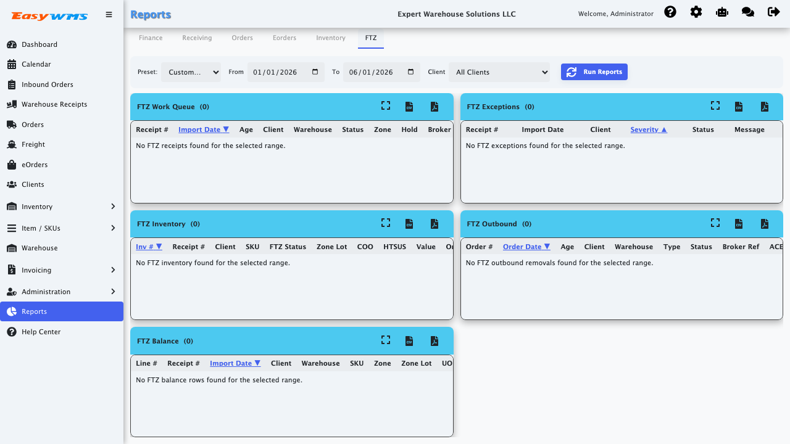Open Warehouse Receipts page
Image resolution: width=790 pixels, height=444 pixels.
click(62, 104)
